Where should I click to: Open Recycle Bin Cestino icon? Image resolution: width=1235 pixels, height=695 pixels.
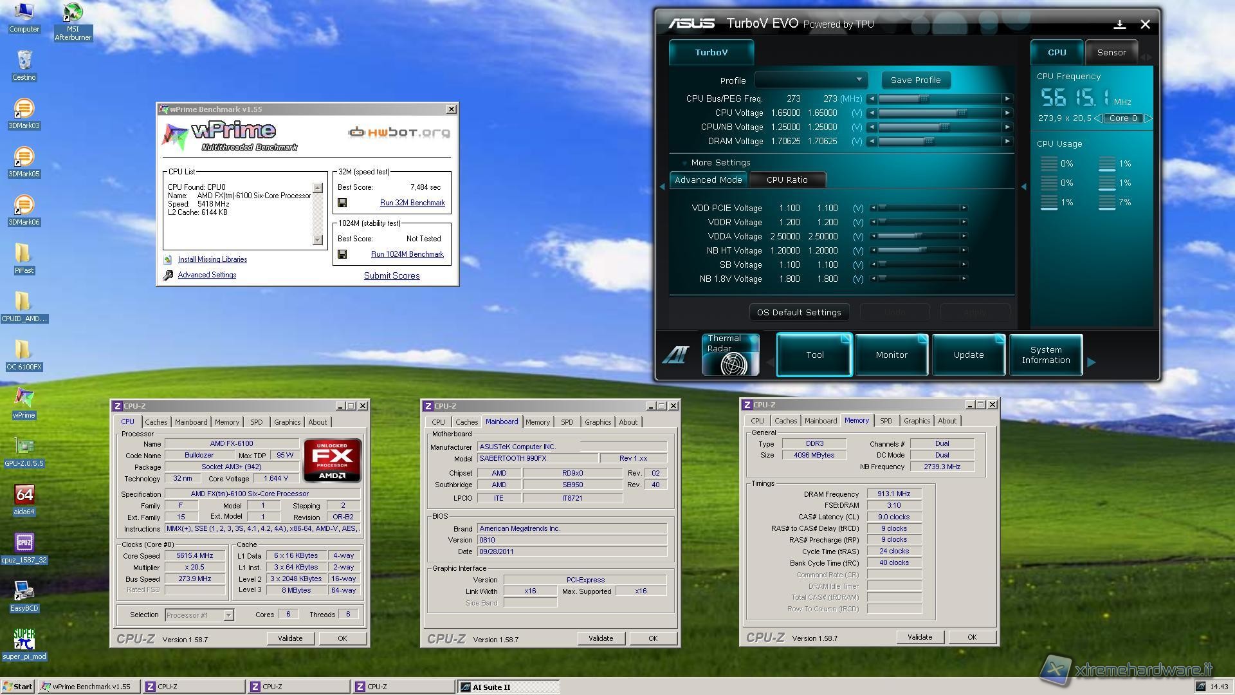pos(24,60)
